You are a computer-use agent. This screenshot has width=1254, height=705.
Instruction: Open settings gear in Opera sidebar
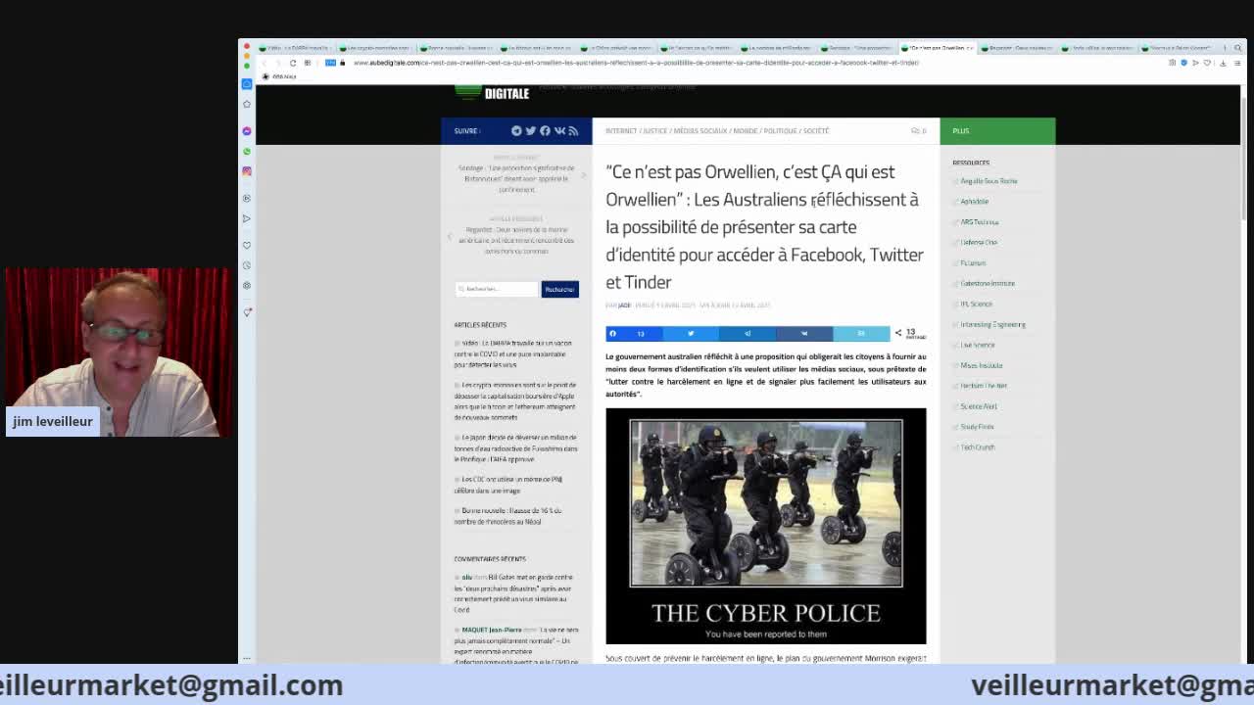(247, 286)
